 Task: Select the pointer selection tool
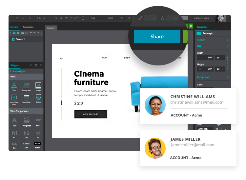click(56, 18)
